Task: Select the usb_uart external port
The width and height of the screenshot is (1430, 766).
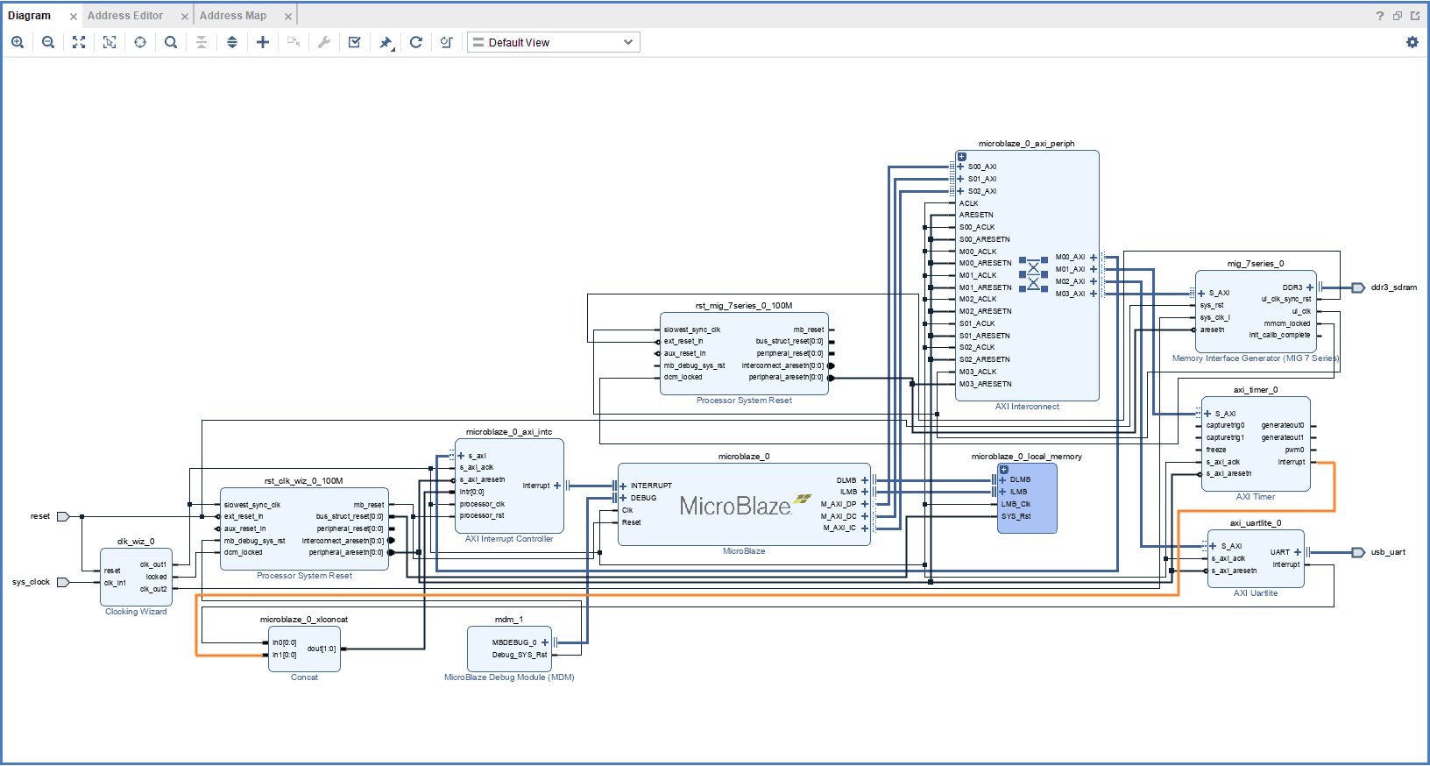Action: pyautogui.click(x=1358, y=552)
